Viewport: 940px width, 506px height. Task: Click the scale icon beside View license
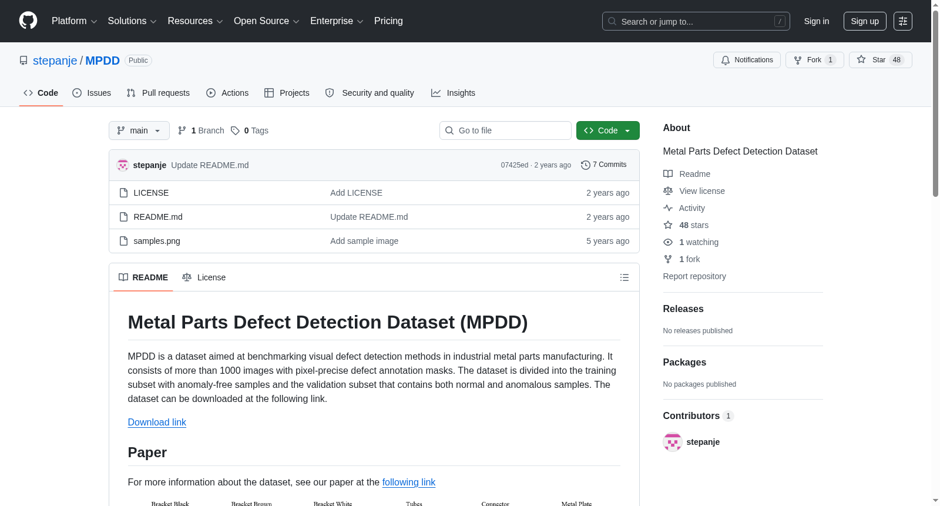pyautogui.click(x=668, y=191)
